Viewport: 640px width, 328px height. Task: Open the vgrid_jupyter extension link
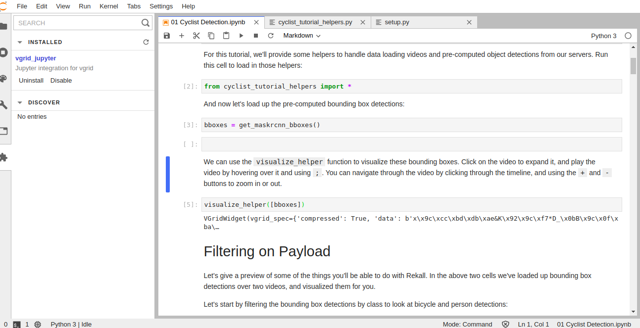(x=36, y=58)
